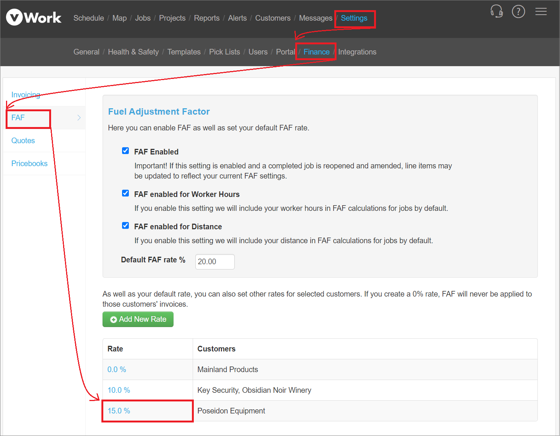Open the Customers menu item
This screenshot has width=560, height=436.
pyautogui.click(x=273, y=18)
